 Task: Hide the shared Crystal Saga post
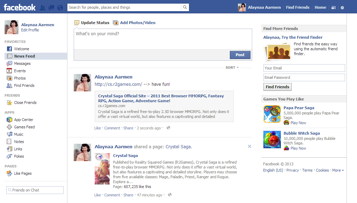(x=249, y=146)
